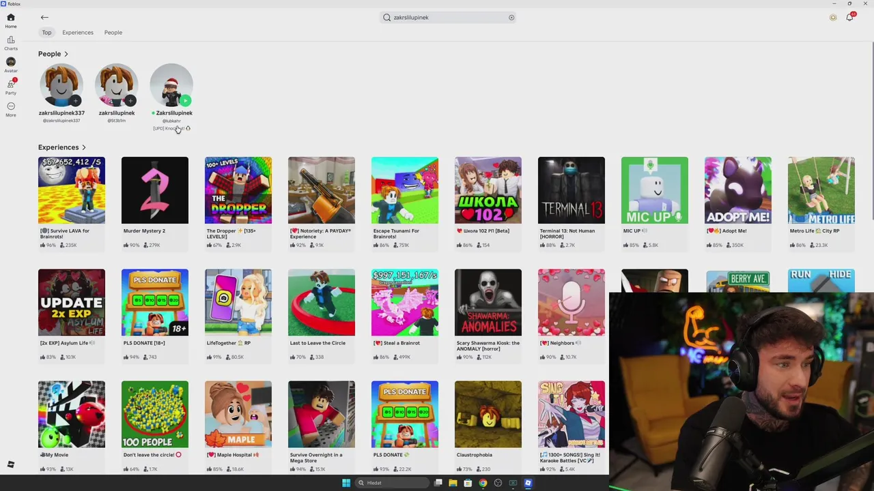Open the Asylum Life experience
The height and width of the screenshot is (491, 874).
[72, 302]
